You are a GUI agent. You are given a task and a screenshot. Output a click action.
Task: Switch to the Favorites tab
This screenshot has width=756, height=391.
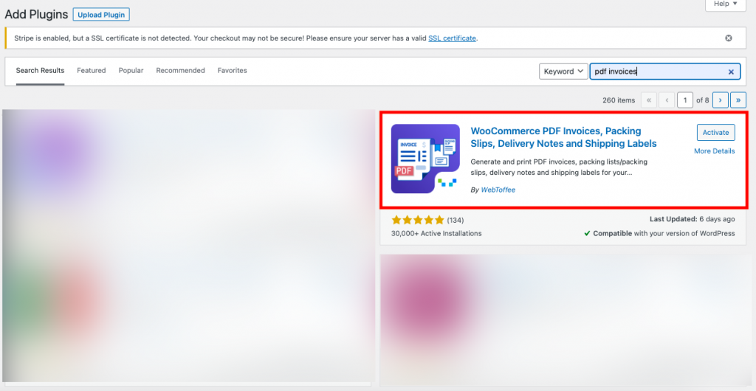coord(232,71)
